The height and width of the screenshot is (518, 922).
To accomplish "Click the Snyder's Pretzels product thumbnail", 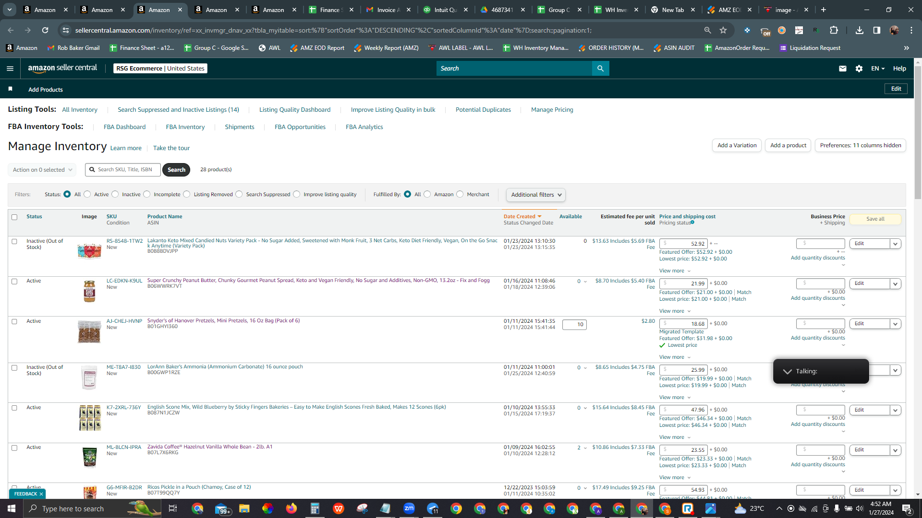I will pyautogui.click(x=89, y=331).
